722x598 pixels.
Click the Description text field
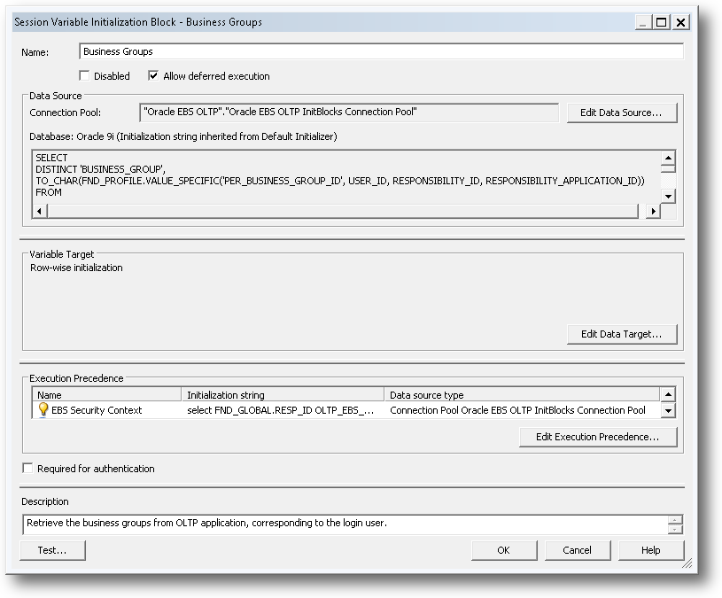[x=345, y=524]
